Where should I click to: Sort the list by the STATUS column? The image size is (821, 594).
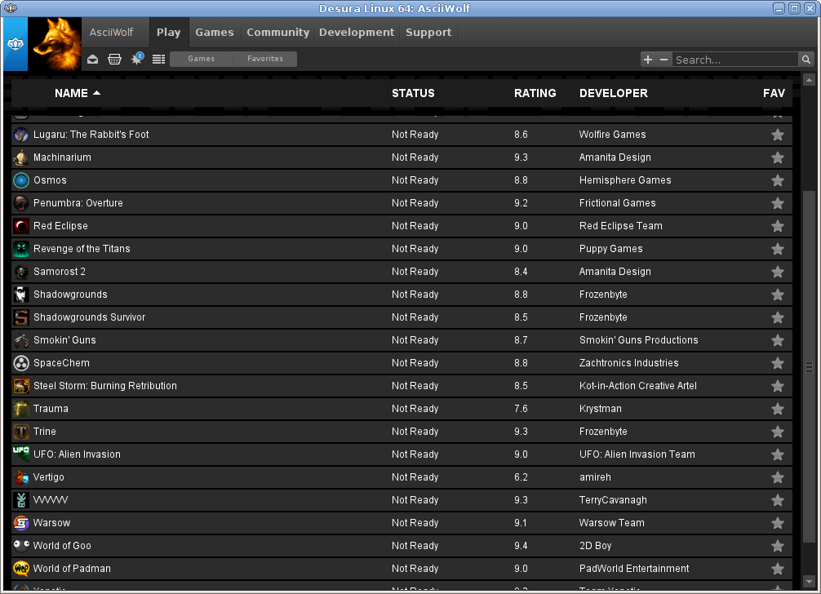(413, 93)
